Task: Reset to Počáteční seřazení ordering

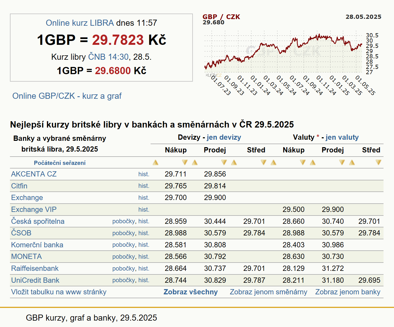Action: click(x=60, y=163)
